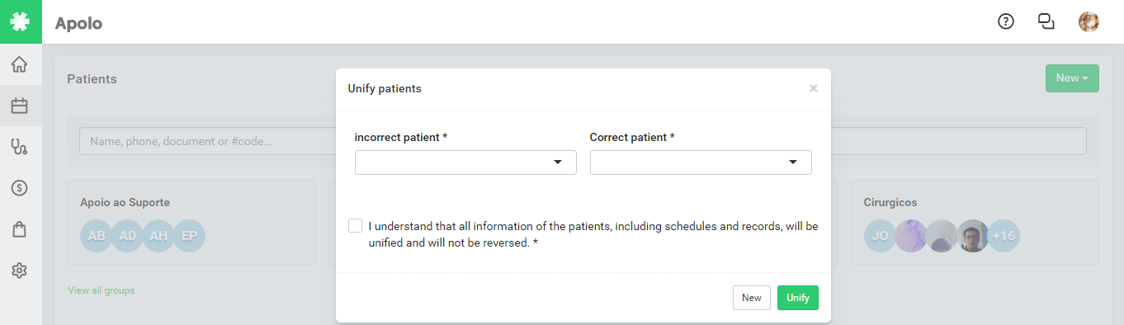Check the unification understanding checkbox

click(356, 225)
